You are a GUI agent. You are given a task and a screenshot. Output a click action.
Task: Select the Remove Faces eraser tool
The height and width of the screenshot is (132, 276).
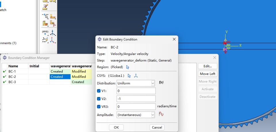point(45,7)
